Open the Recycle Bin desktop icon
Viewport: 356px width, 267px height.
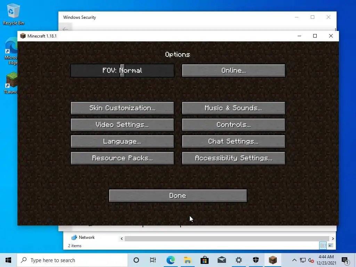click(14, 14)
